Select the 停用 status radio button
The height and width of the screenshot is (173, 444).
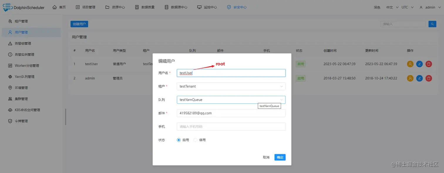pos(195,140)
